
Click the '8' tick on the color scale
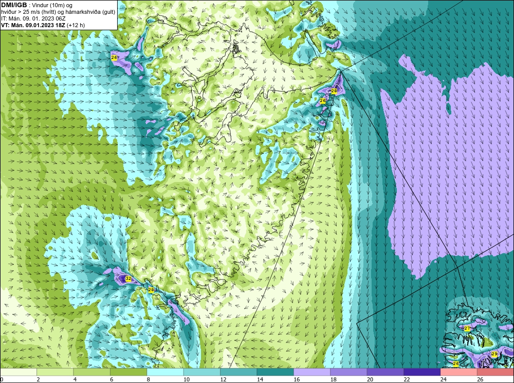click(x=149, y=379)
